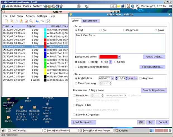Click the Time column header sort arrow
The height and width of the screenshot is (137, 173).
(x=13, y=26)
